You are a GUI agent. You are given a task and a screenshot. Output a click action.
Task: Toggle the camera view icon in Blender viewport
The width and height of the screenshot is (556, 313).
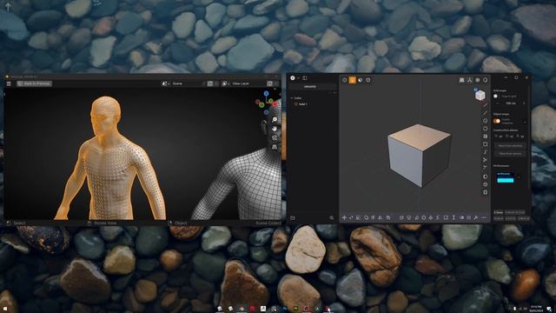click(275, 137)
